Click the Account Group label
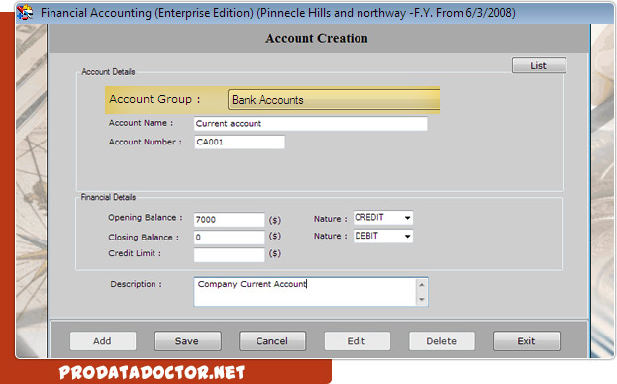 [154, 99]
